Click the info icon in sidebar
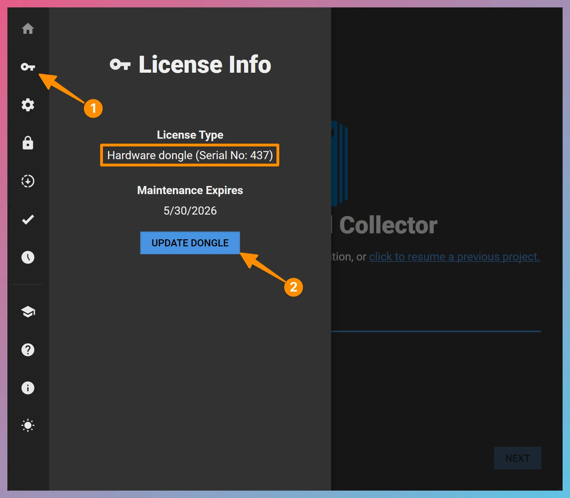570x498 pixels. pos(28,388)
